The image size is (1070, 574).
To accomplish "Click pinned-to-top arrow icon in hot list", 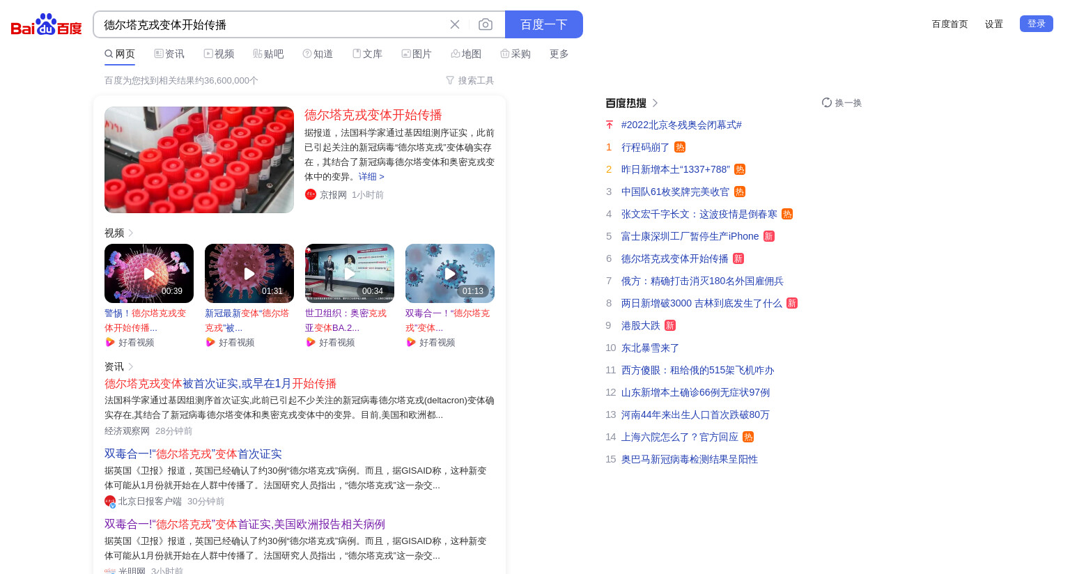I will (610, 125).
